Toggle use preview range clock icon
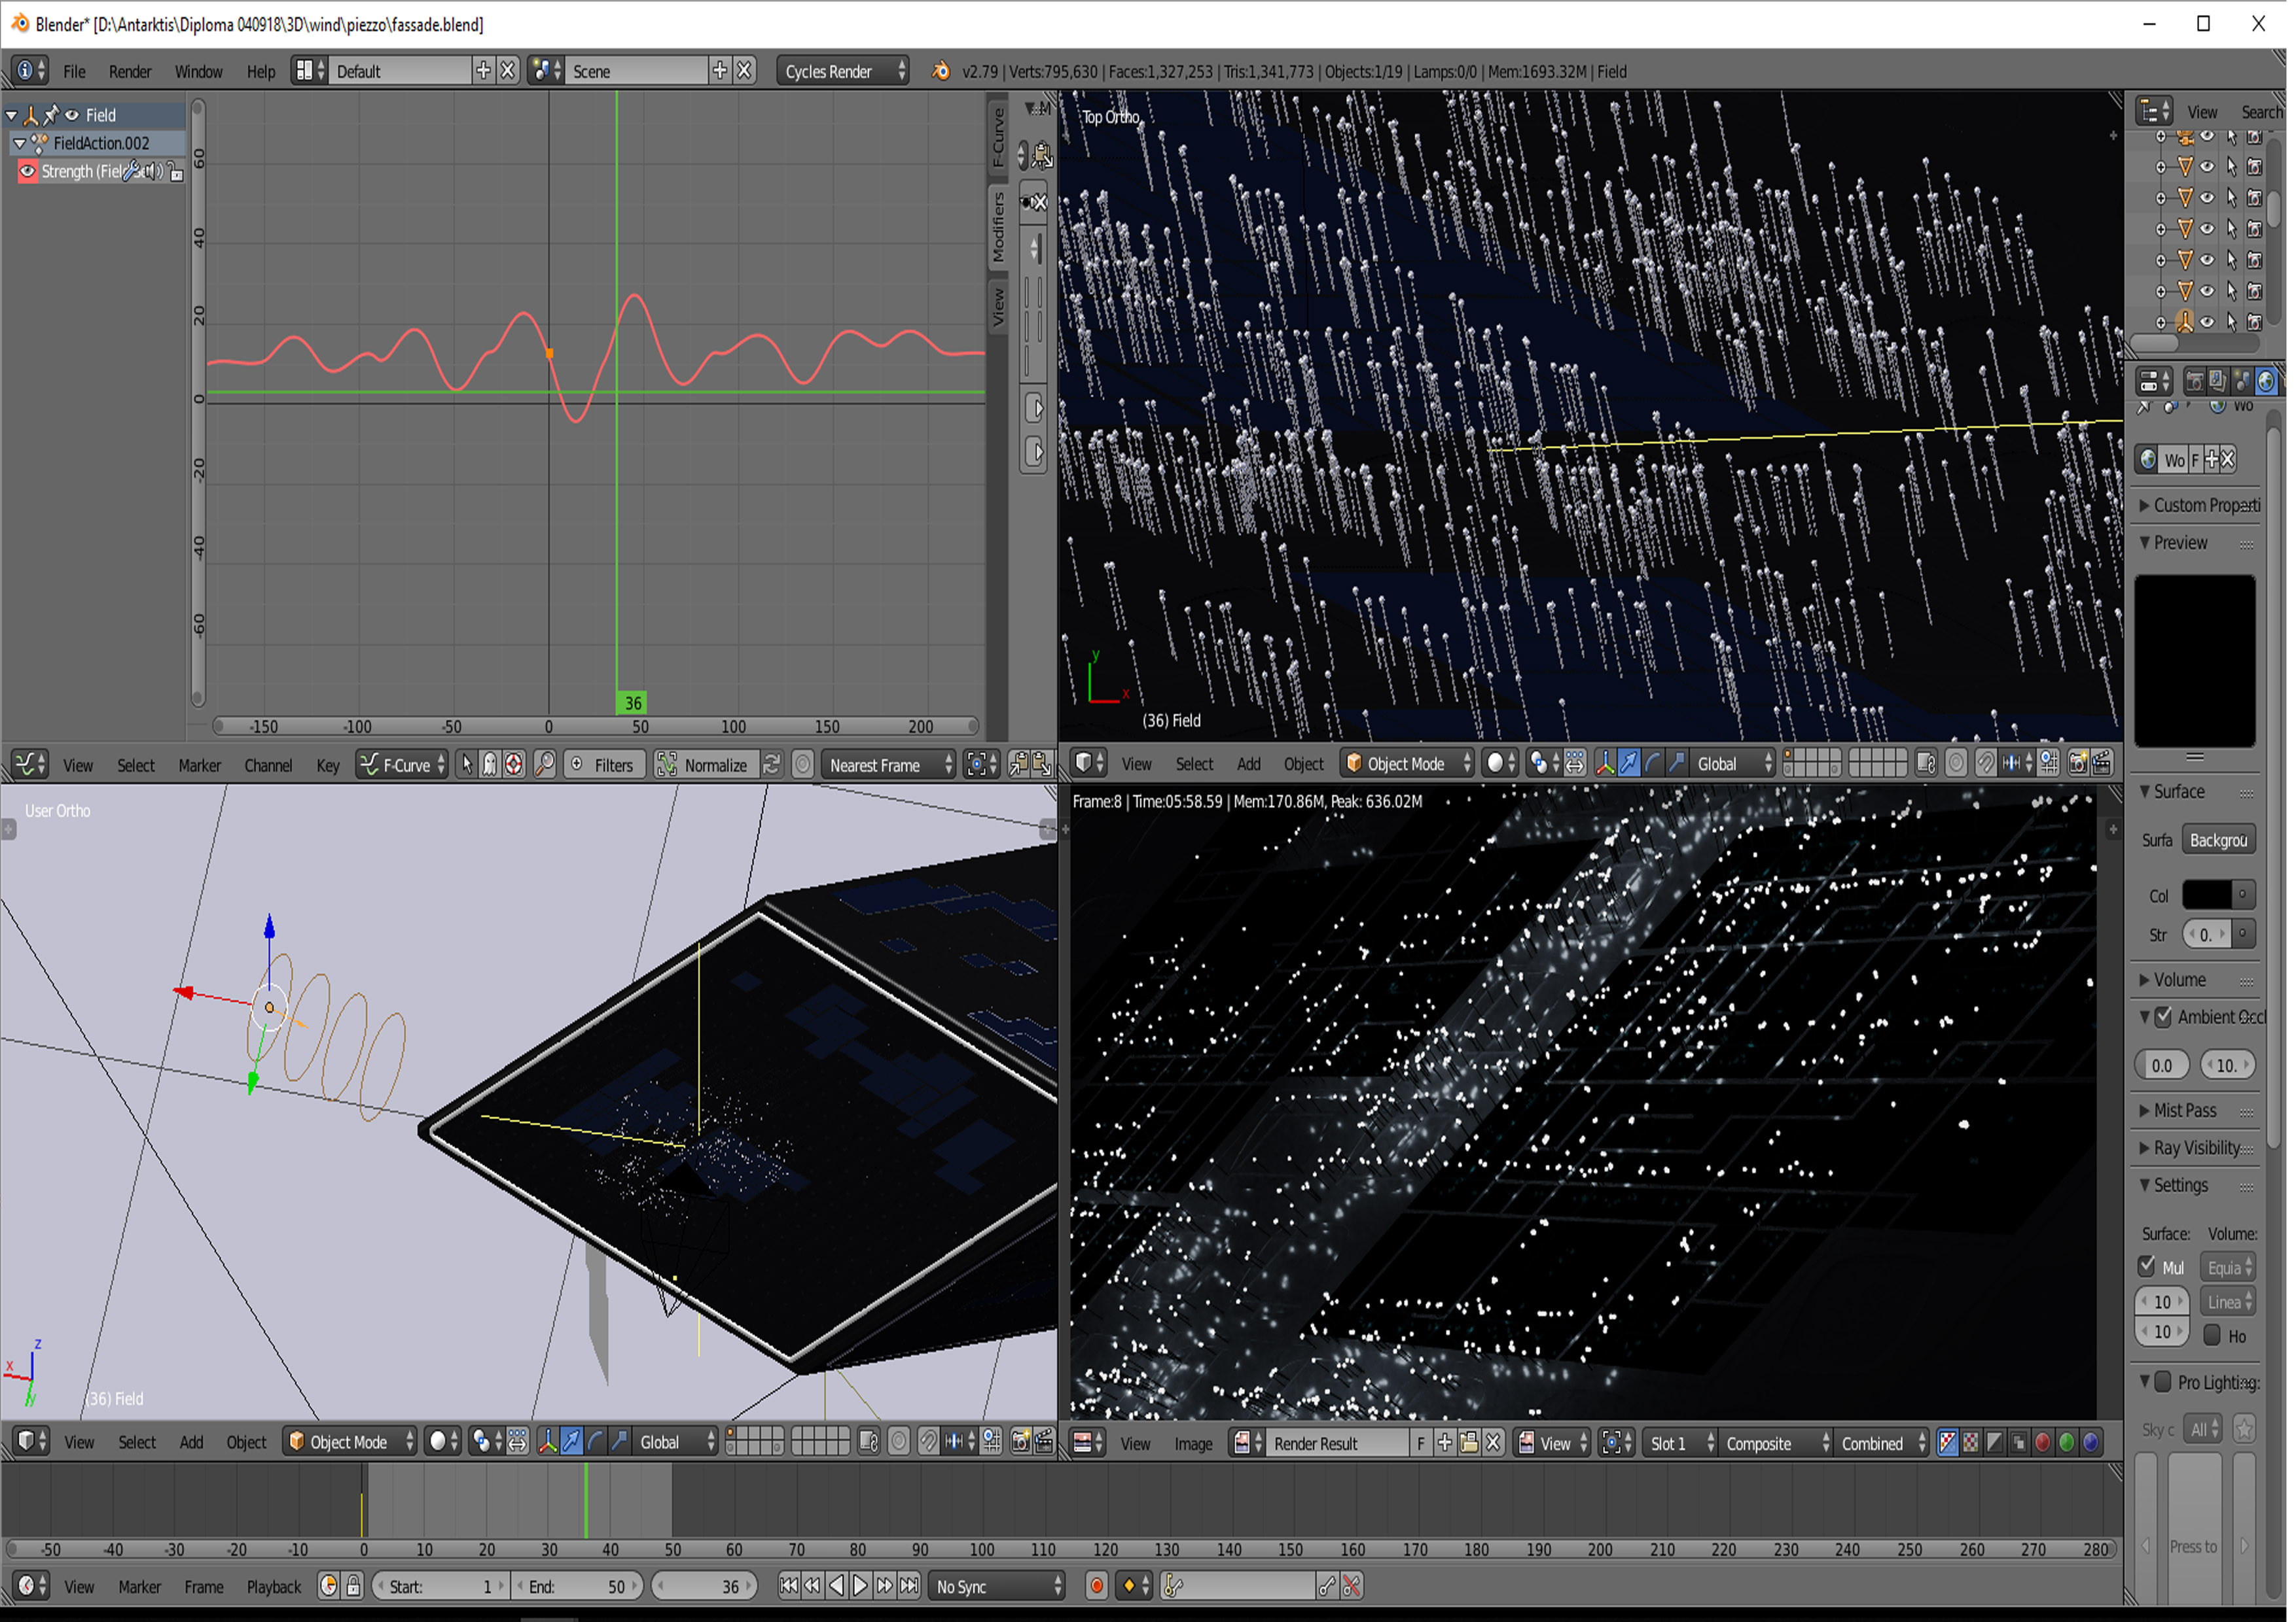Screen dimensions: 2296x1622 tap(328, 1586)
